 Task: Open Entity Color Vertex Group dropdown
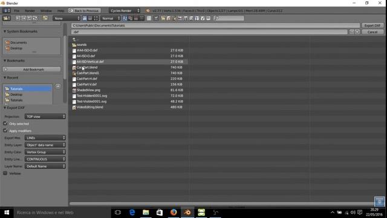coord(45,152)
